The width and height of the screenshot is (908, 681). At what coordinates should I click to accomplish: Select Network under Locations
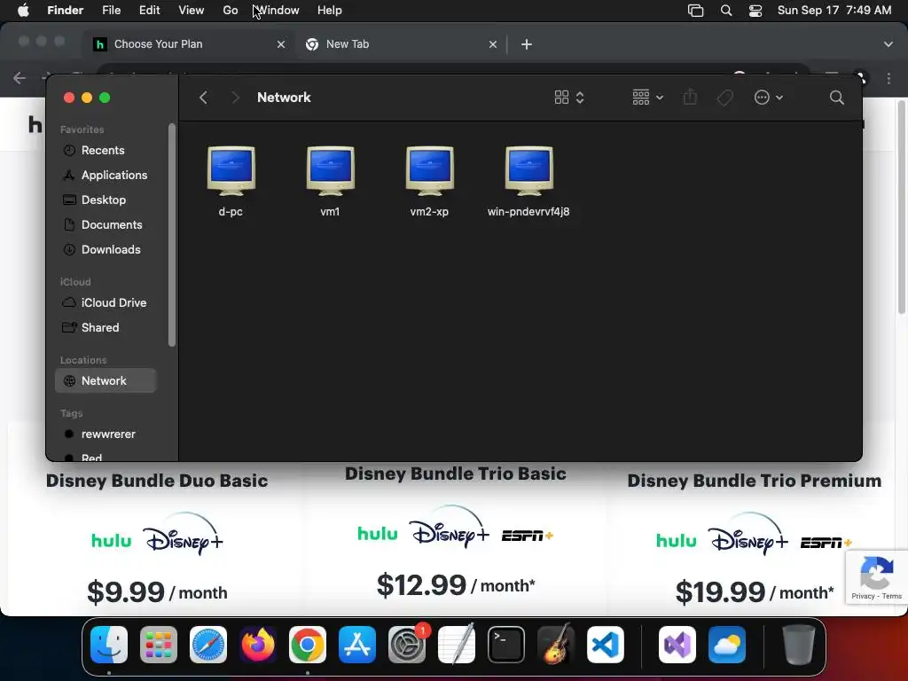point(105,381)
